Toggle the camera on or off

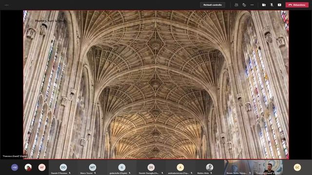(x=264, y=5)
